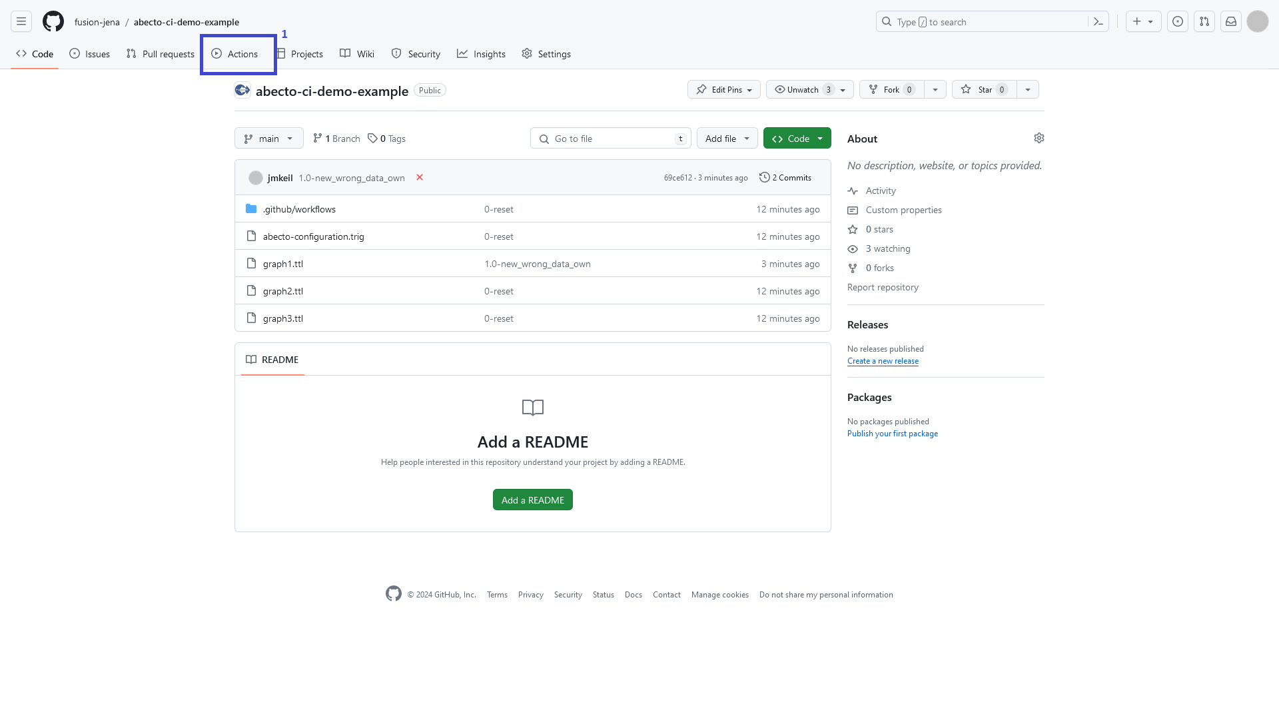Open the fusion-jena organization link

pyautogui.click(x=97, y=22)
